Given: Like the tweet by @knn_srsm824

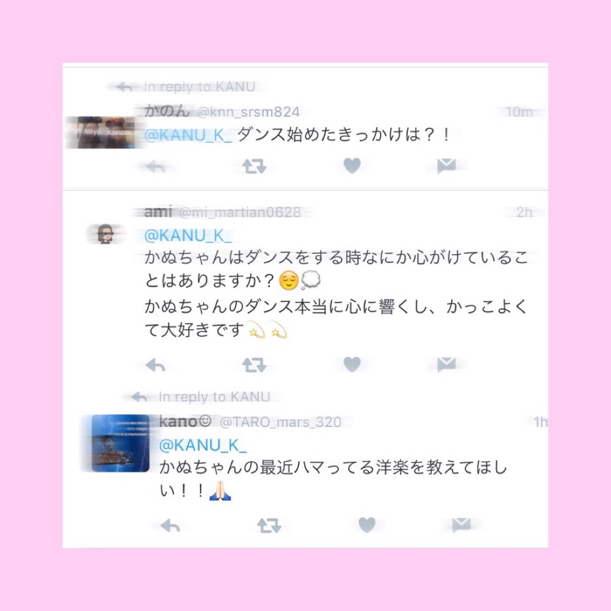Looking at the screenshot, I should click(x=352, y=165).
